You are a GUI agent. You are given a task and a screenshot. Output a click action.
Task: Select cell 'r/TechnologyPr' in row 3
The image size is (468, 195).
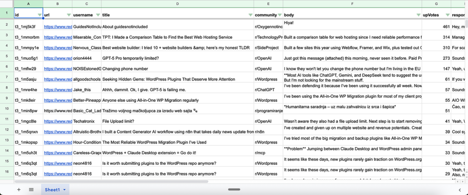[x=269, y=35]
